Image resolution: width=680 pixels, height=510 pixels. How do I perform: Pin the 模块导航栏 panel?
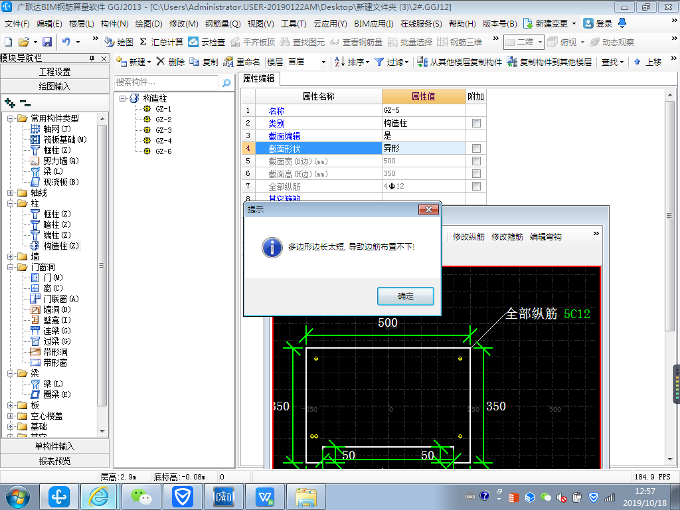(x=92, y=58)
